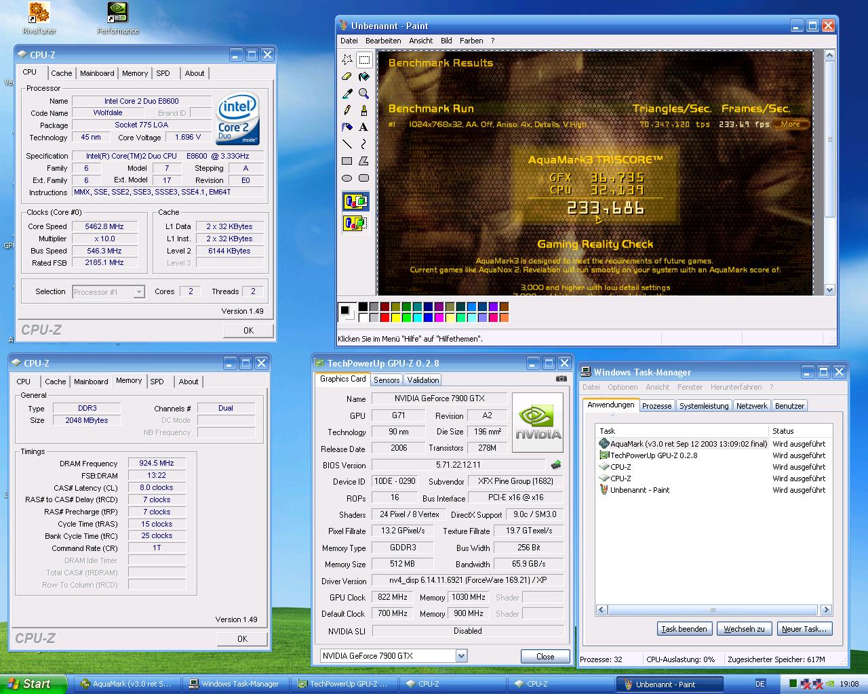
Task: Choose the Fill With Color bucket tool
Action: [x=364, y=77]
